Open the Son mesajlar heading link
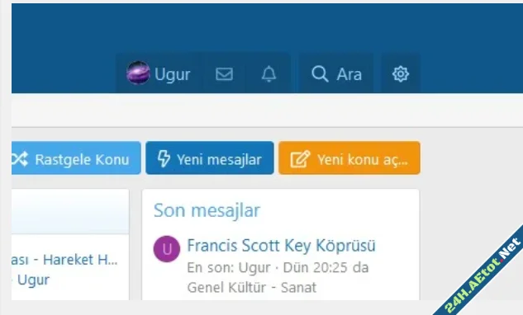The width and height of the screenshot is (523, 315). click(x=207, y=210)
